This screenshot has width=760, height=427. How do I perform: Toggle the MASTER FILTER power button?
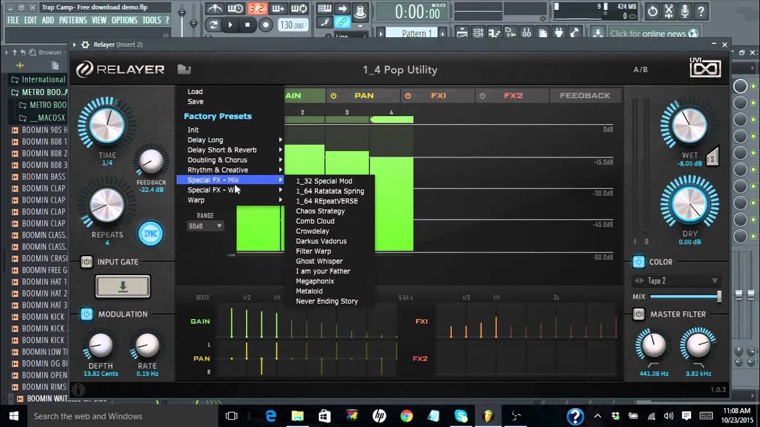(639, 314)
